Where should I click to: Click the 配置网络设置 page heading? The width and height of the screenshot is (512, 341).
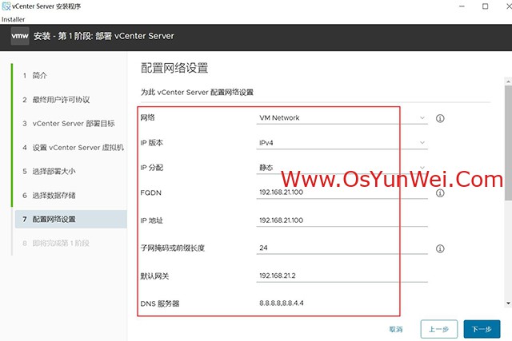tap(174, 68)
